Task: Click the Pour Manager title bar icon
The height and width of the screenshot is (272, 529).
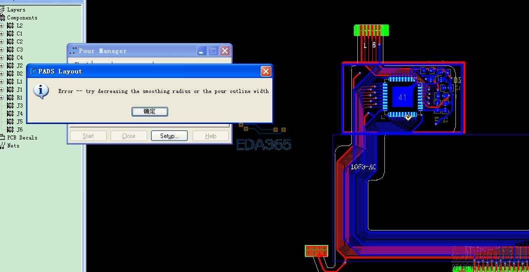Action: pos(73,51)
